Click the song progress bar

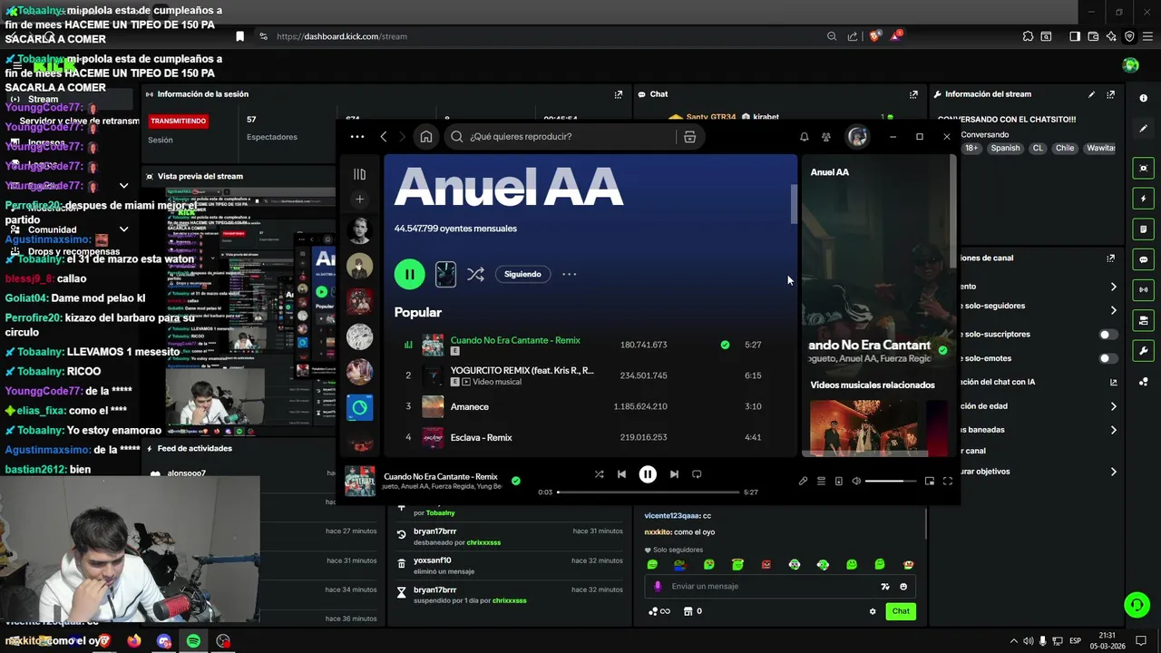coord(648,492)
